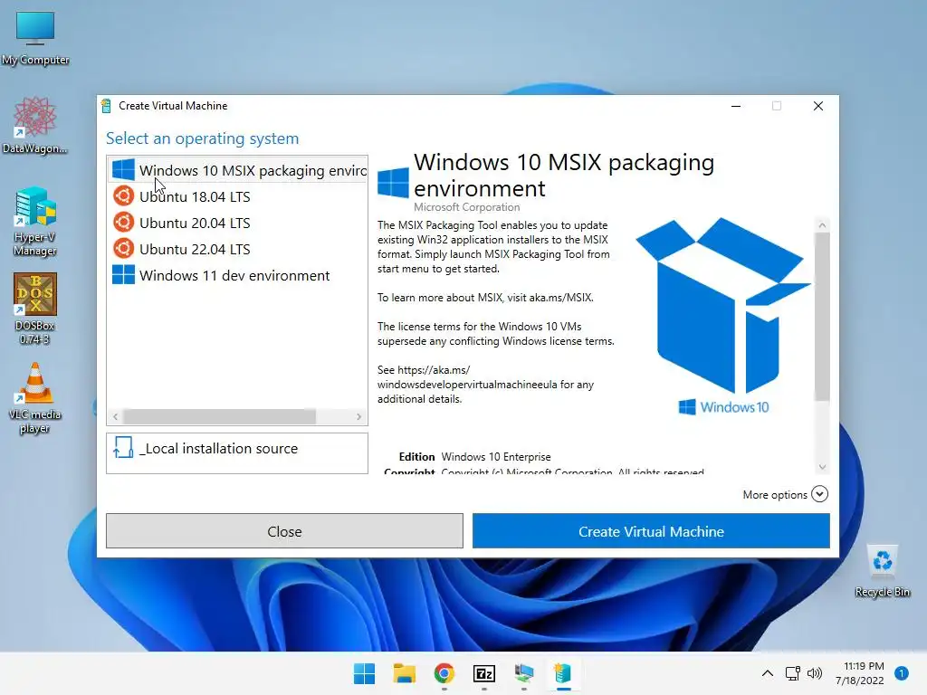The width and height of the screenshot is (927, 695).
Task: Click the Ubuntu logo beside Ubuntu 22.04 LTS
Action: (x=123, y=248)
